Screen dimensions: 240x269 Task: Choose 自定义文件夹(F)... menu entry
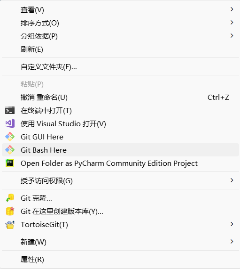click(x=120, y=67)
